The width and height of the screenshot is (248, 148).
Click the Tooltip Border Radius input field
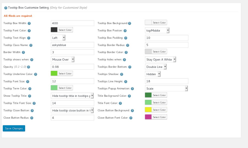(166, 45)
